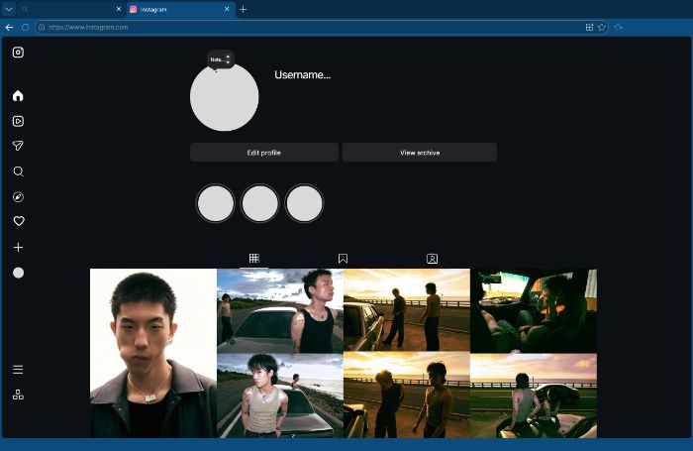Open post of two men standing at sunset railing
The width and height of the screenshot is (693, 451).
407,310
